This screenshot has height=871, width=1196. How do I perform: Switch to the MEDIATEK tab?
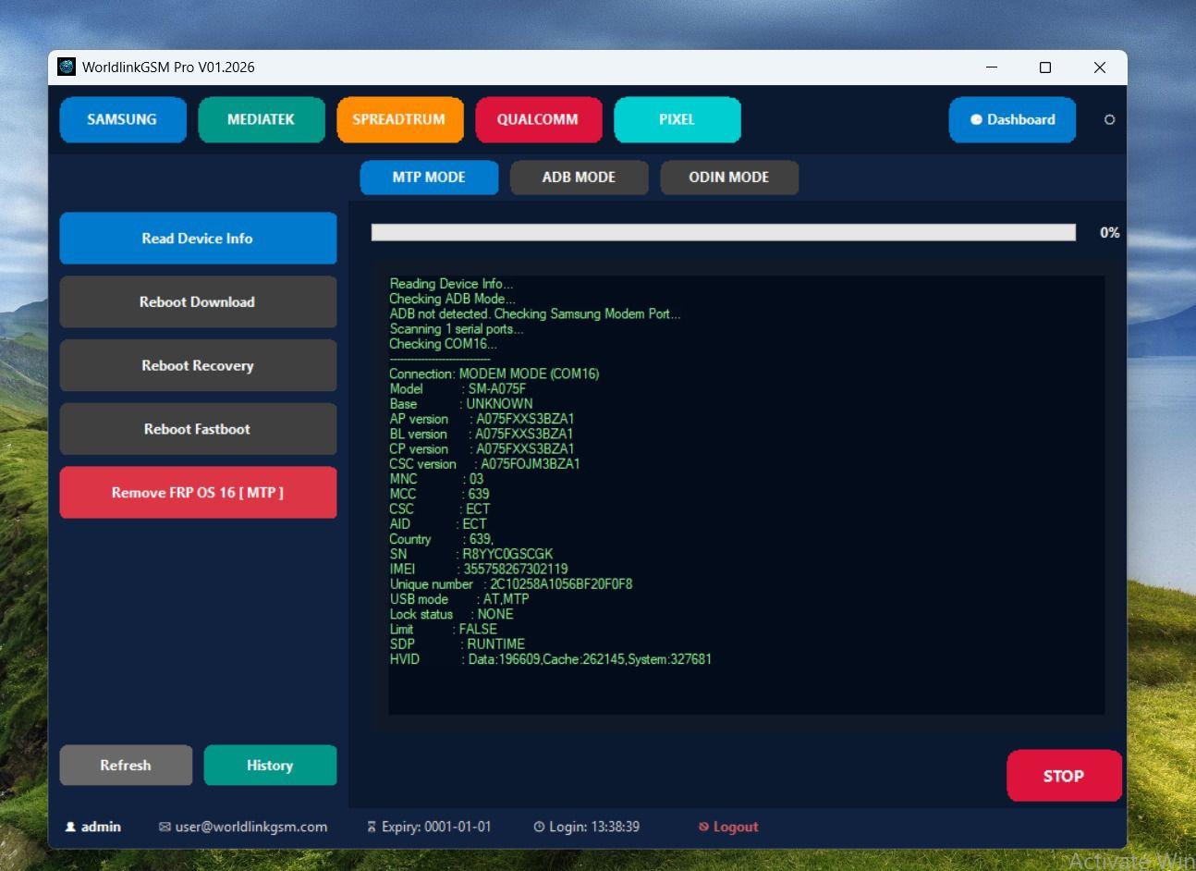(261, 119)
